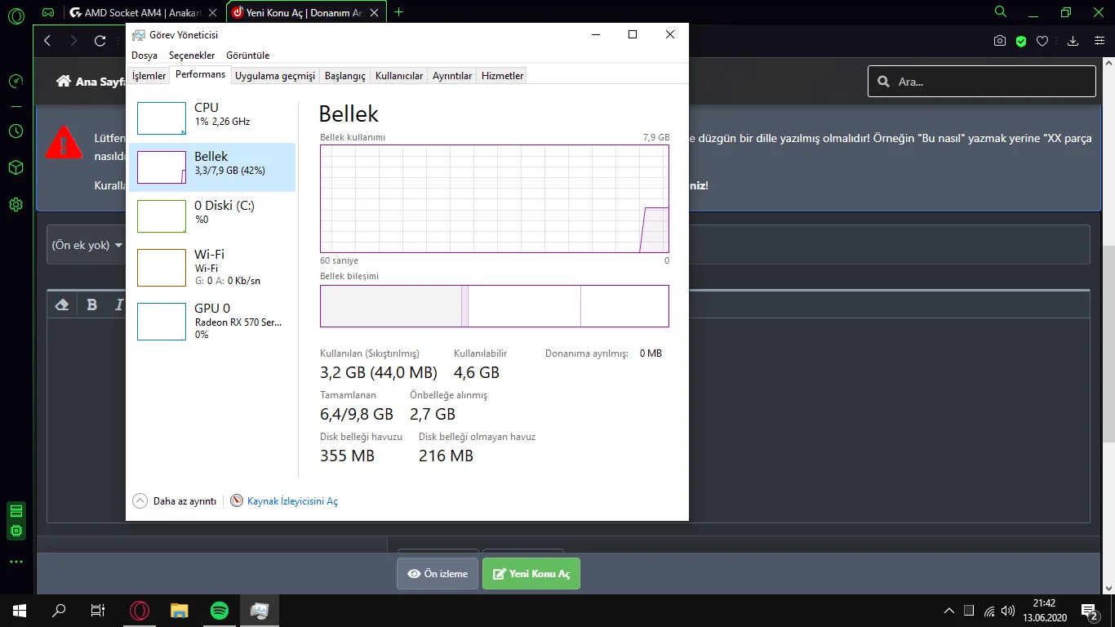The image size is (1115, 627).
Task: Switch to the Kullanıcılar tab
Action: (399, 76)
